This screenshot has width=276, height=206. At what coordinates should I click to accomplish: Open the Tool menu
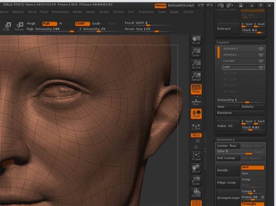coord(130,12)
